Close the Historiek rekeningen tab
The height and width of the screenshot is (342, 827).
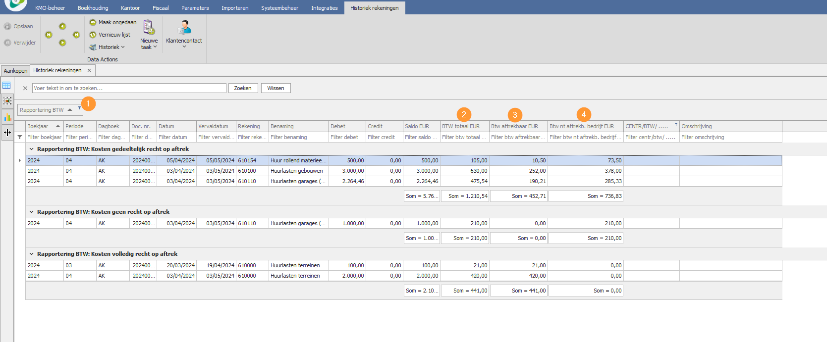(x=89, y=70)
